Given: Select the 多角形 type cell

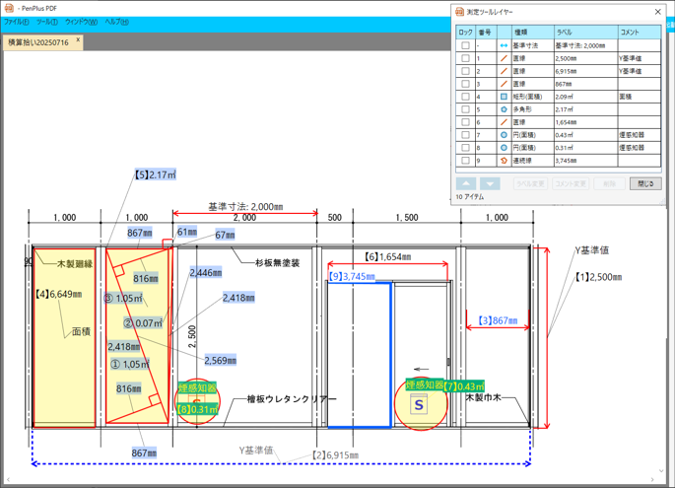Looking at the screenshot, I should click(532, 109).
